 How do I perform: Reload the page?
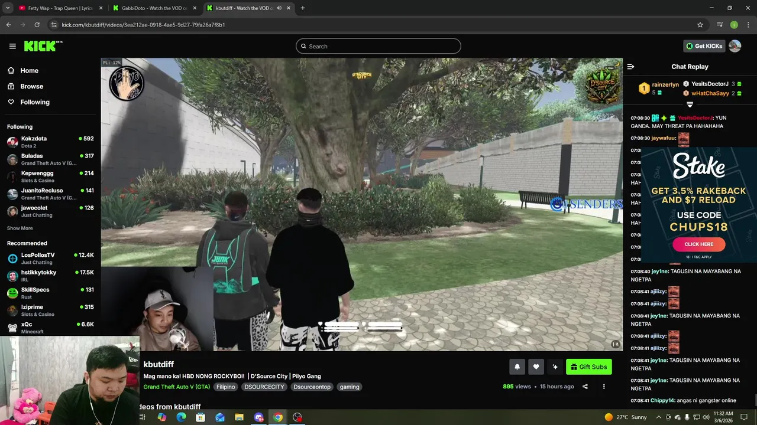[37, 25]
